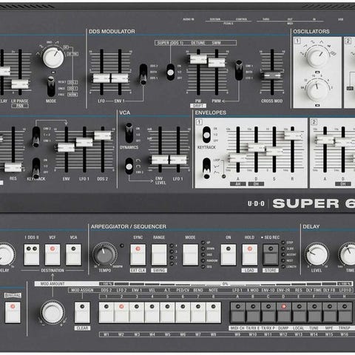The image size is (355, 355).
Task: Click dark button F labeled TUNE
Action: click(x=314, y=312)
